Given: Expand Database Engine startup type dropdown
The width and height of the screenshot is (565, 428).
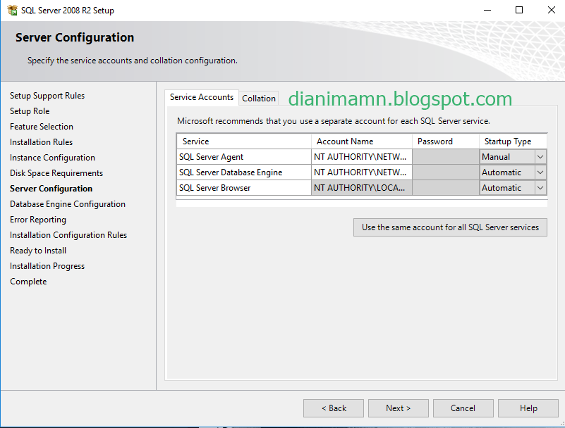Looking at the screenshot, I should pos(539,172).
